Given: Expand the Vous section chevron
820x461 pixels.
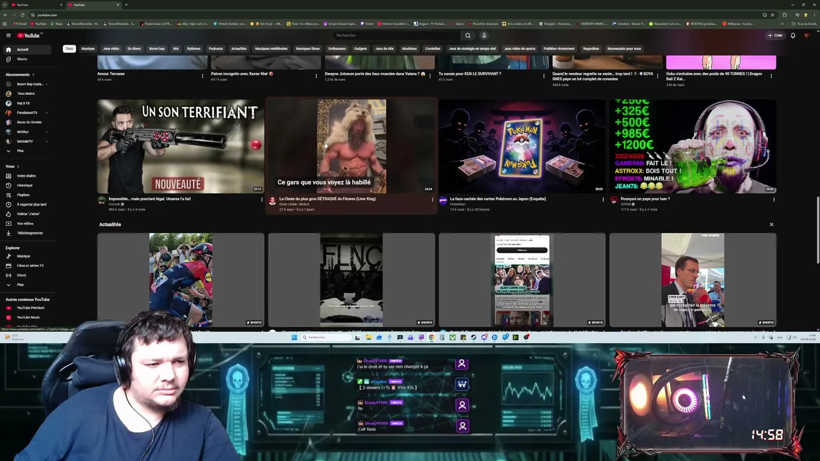Looking at the screenshot, I should (x=17, y=166).
